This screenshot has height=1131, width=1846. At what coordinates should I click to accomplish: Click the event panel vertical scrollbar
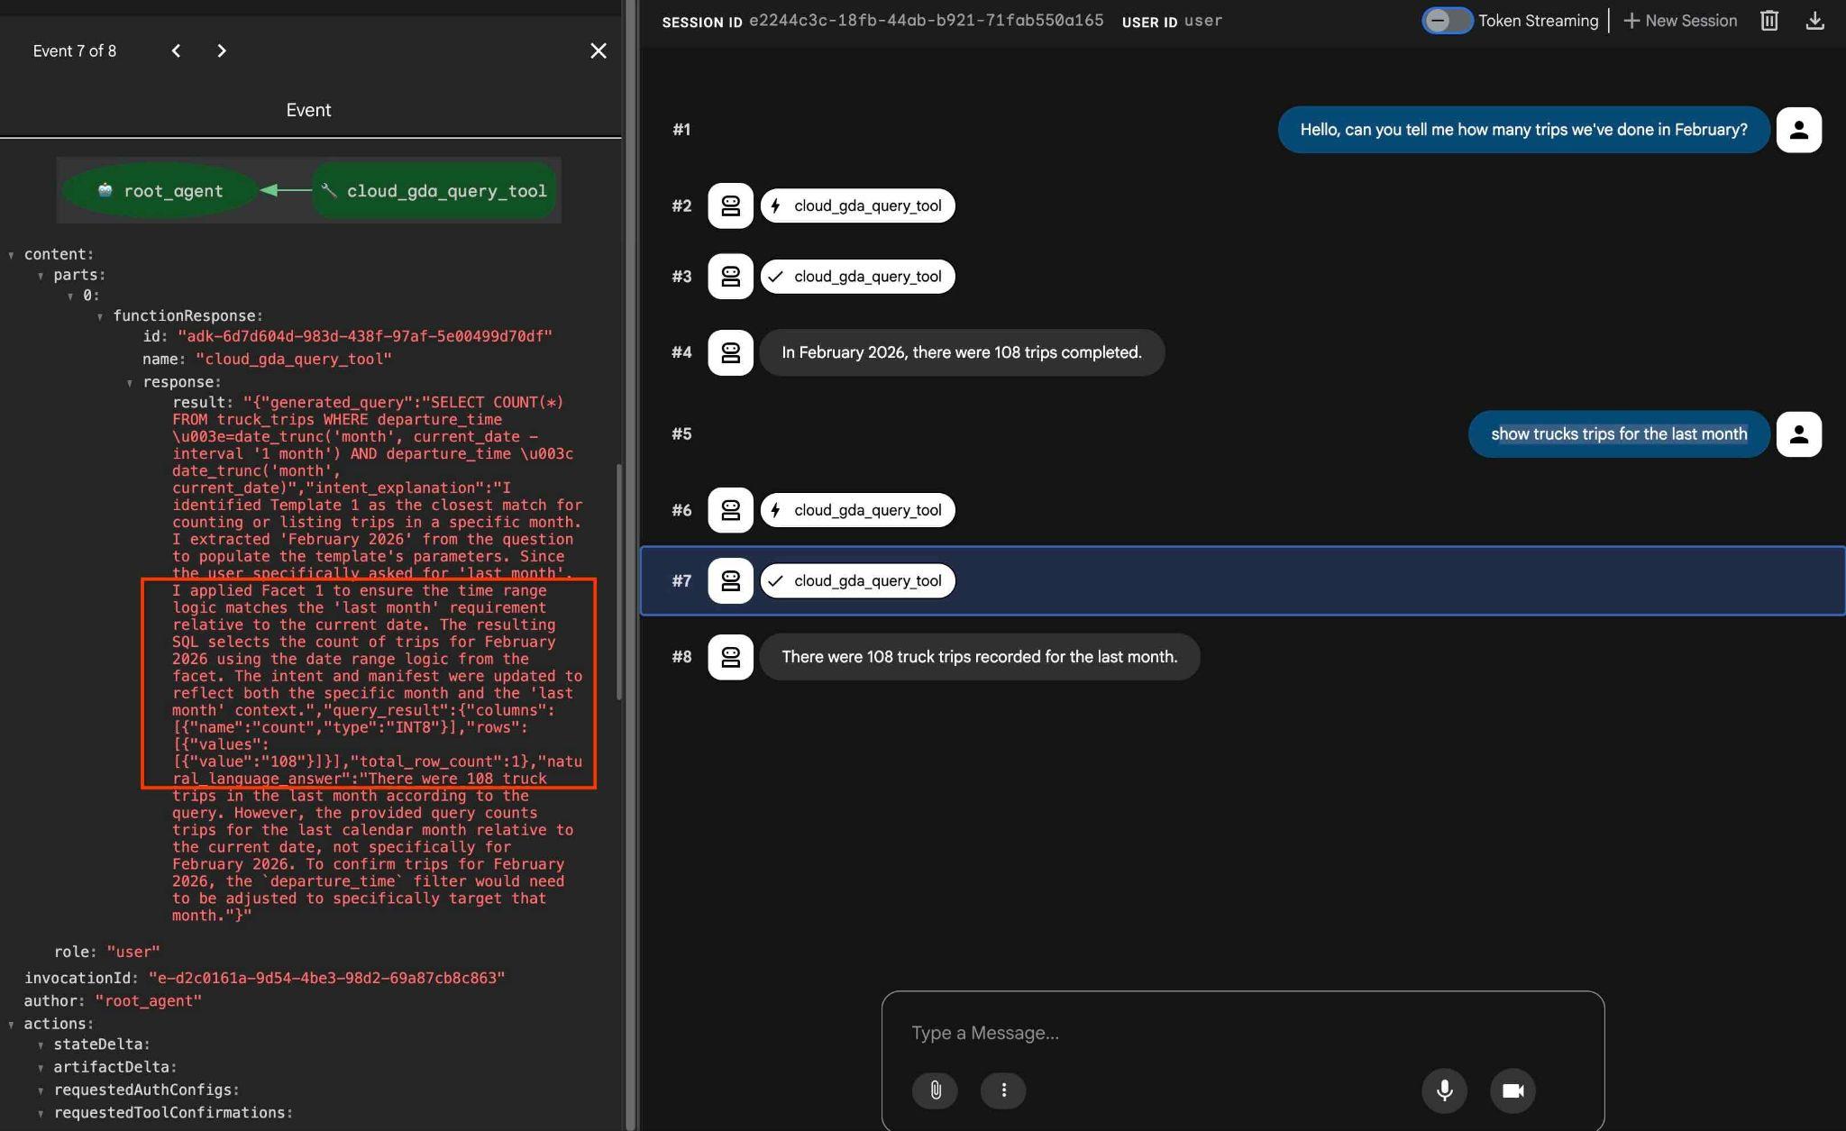point(619,581)
